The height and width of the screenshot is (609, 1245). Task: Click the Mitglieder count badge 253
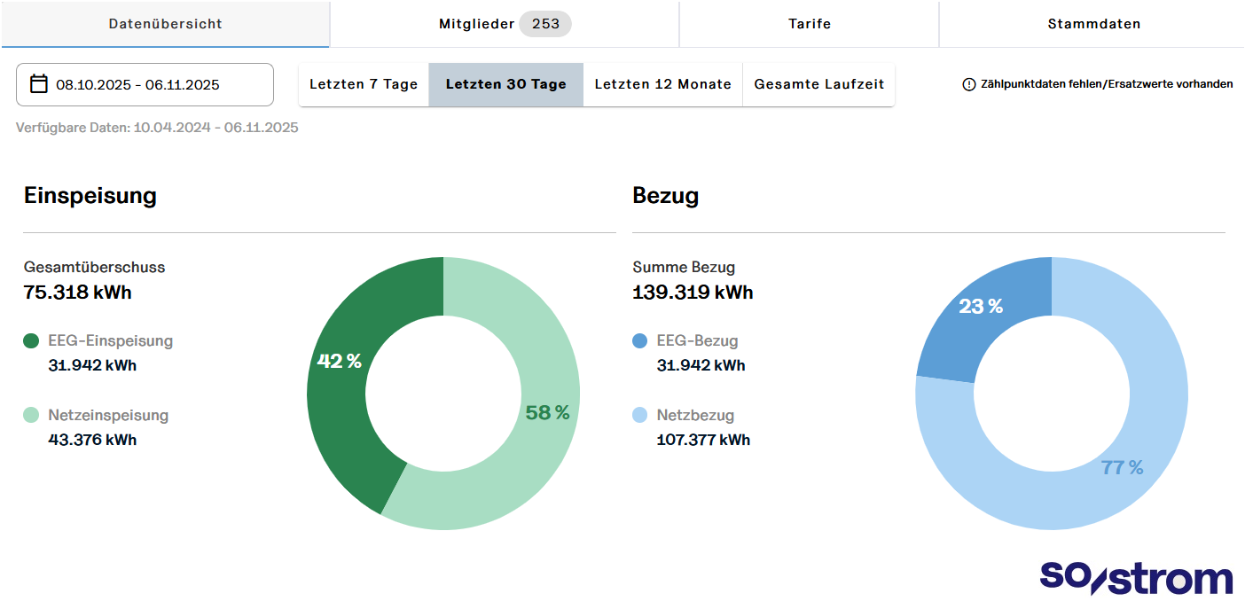coord(544,24)
